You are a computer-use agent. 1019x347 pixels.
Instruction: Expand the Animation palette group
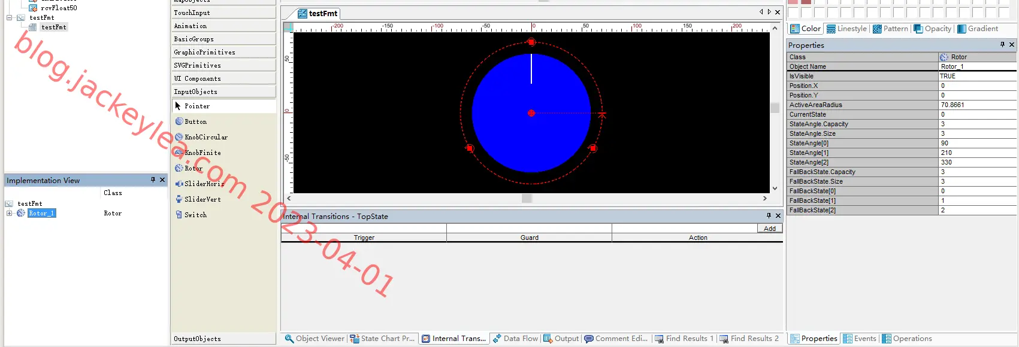click(223, 26)
